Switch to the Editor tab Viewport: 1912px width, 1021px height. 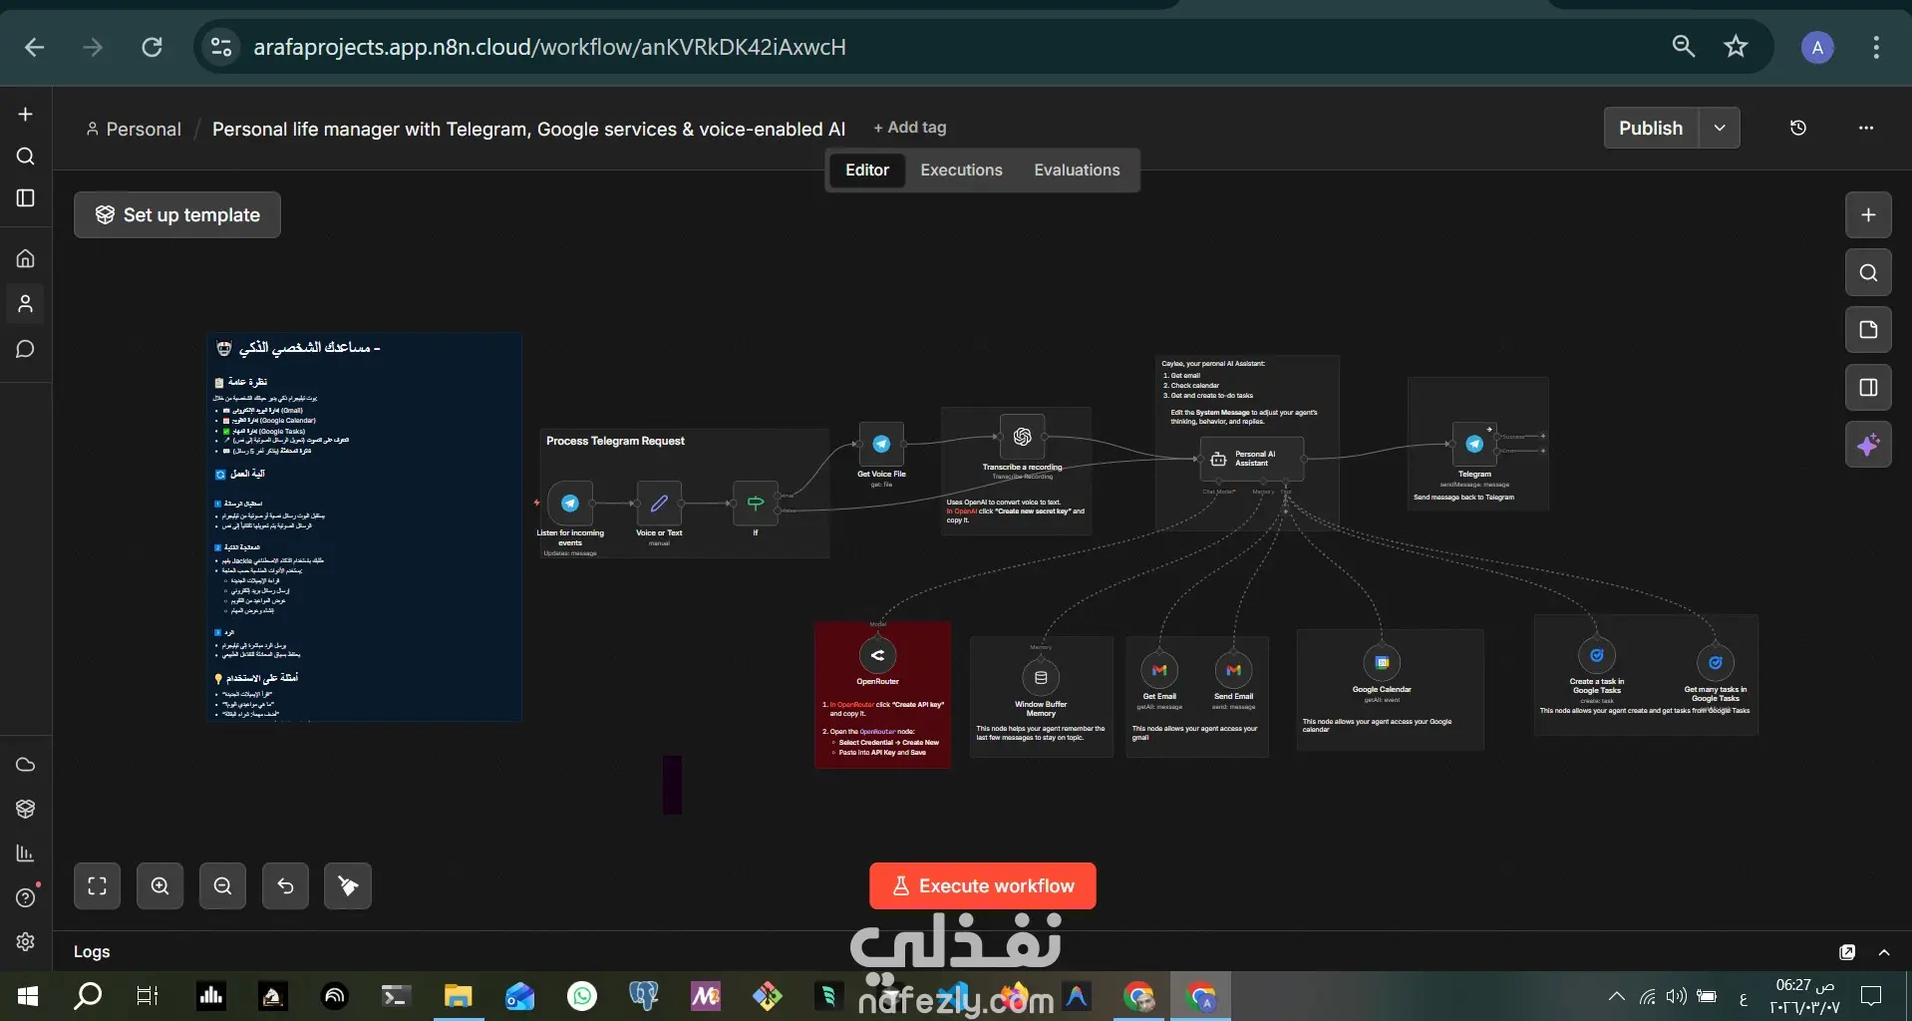[867, 170]
